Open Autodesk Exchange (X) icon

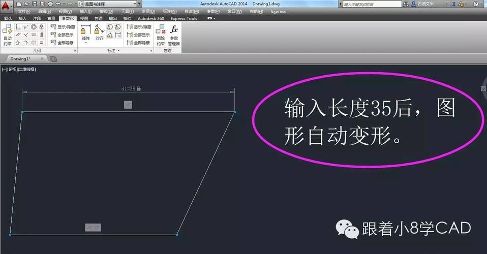(x=453, y=4)
